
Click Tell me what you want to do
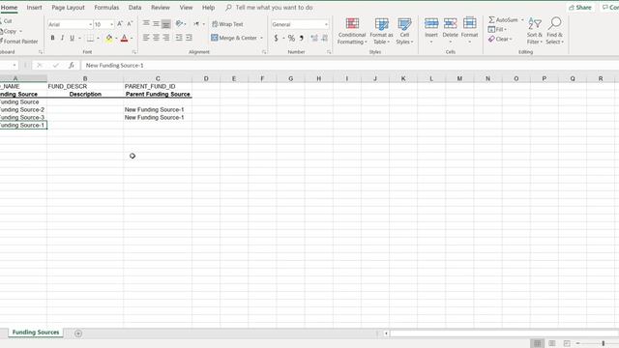(x=274, y=8)
